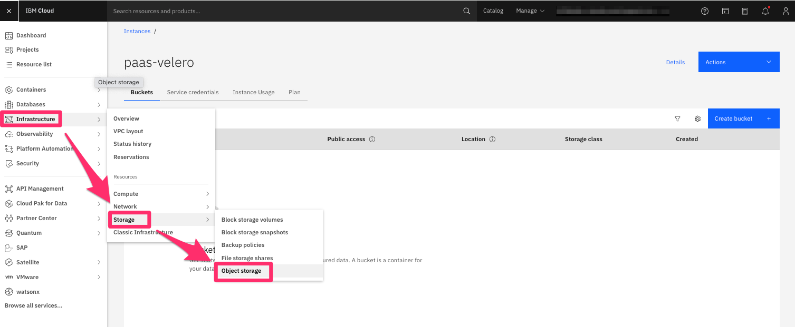Image resolution: width=795 pixels, height=327 pixels.
Task: Click the Satellite icon
Action: [x=8, y=262]
